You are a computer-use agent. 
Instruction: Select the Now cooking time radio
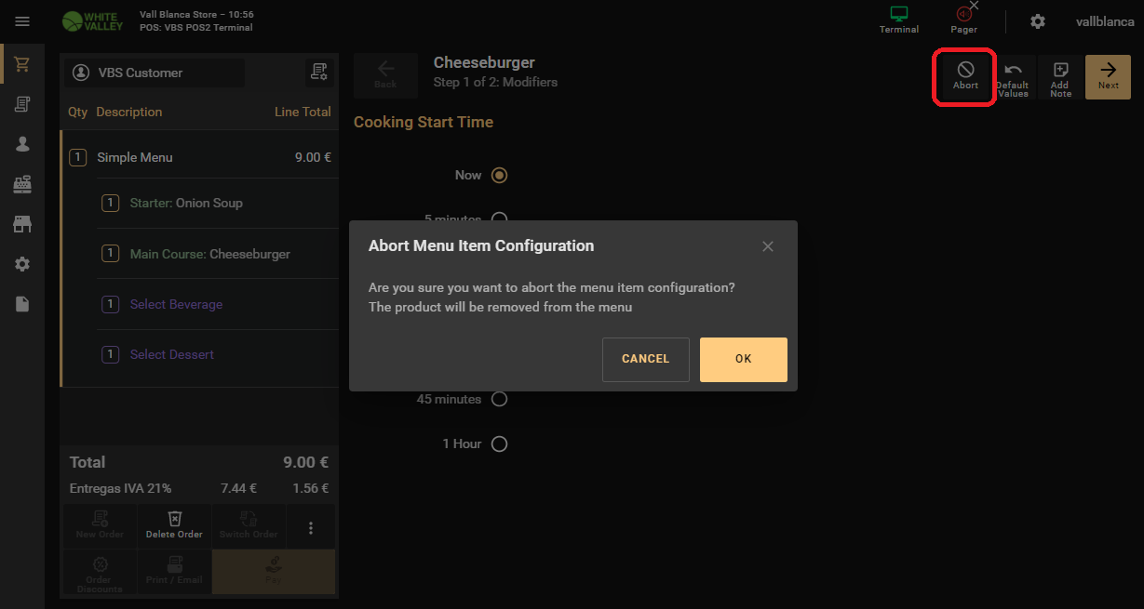tap(499, 175)
